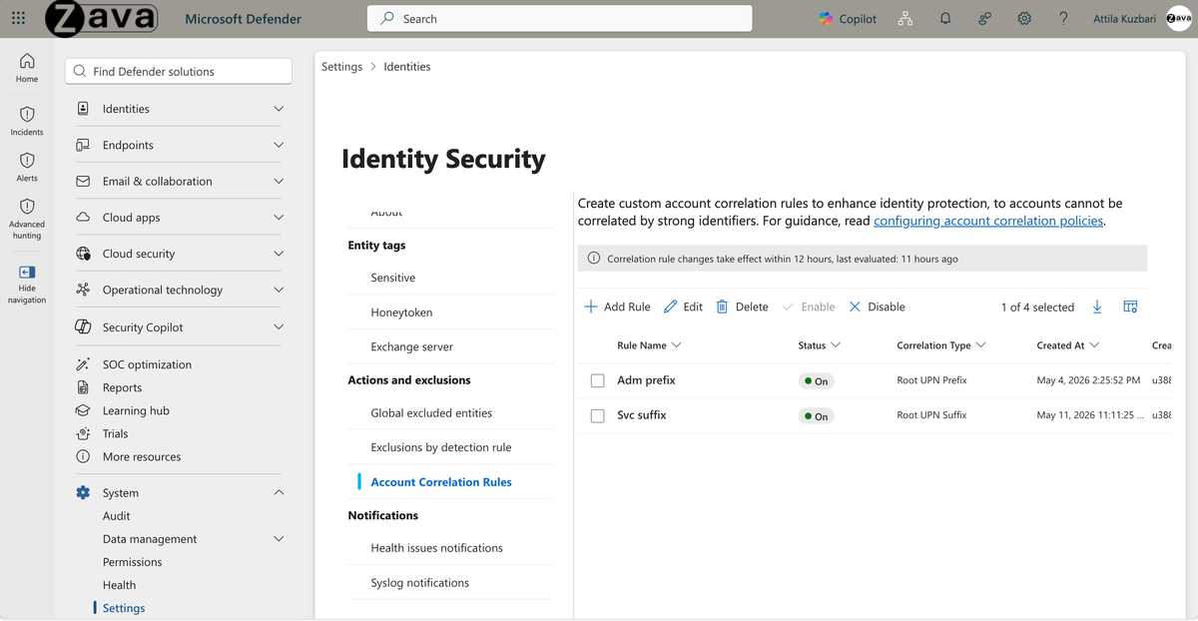Click the SOC optimization wand icon
The height and width of the screenshot is (621, 1198).
point(84,364)
